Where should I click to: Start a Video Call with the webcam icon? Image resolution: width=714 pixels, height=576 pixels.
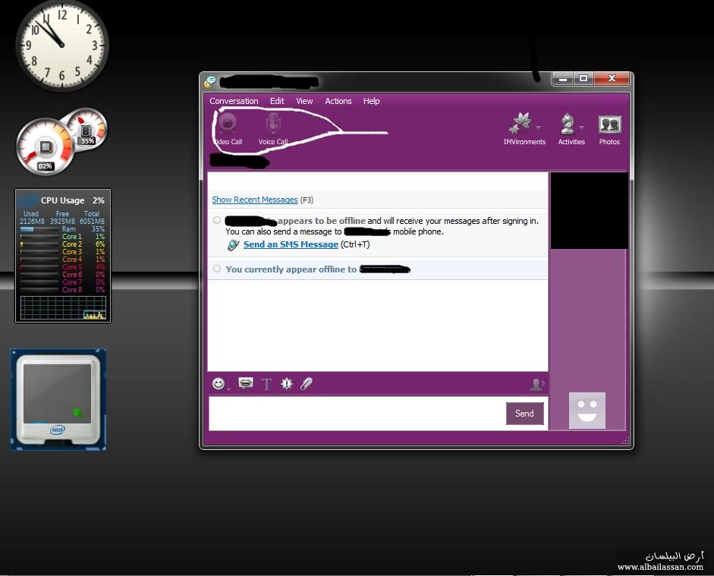[x=228, y=123]
